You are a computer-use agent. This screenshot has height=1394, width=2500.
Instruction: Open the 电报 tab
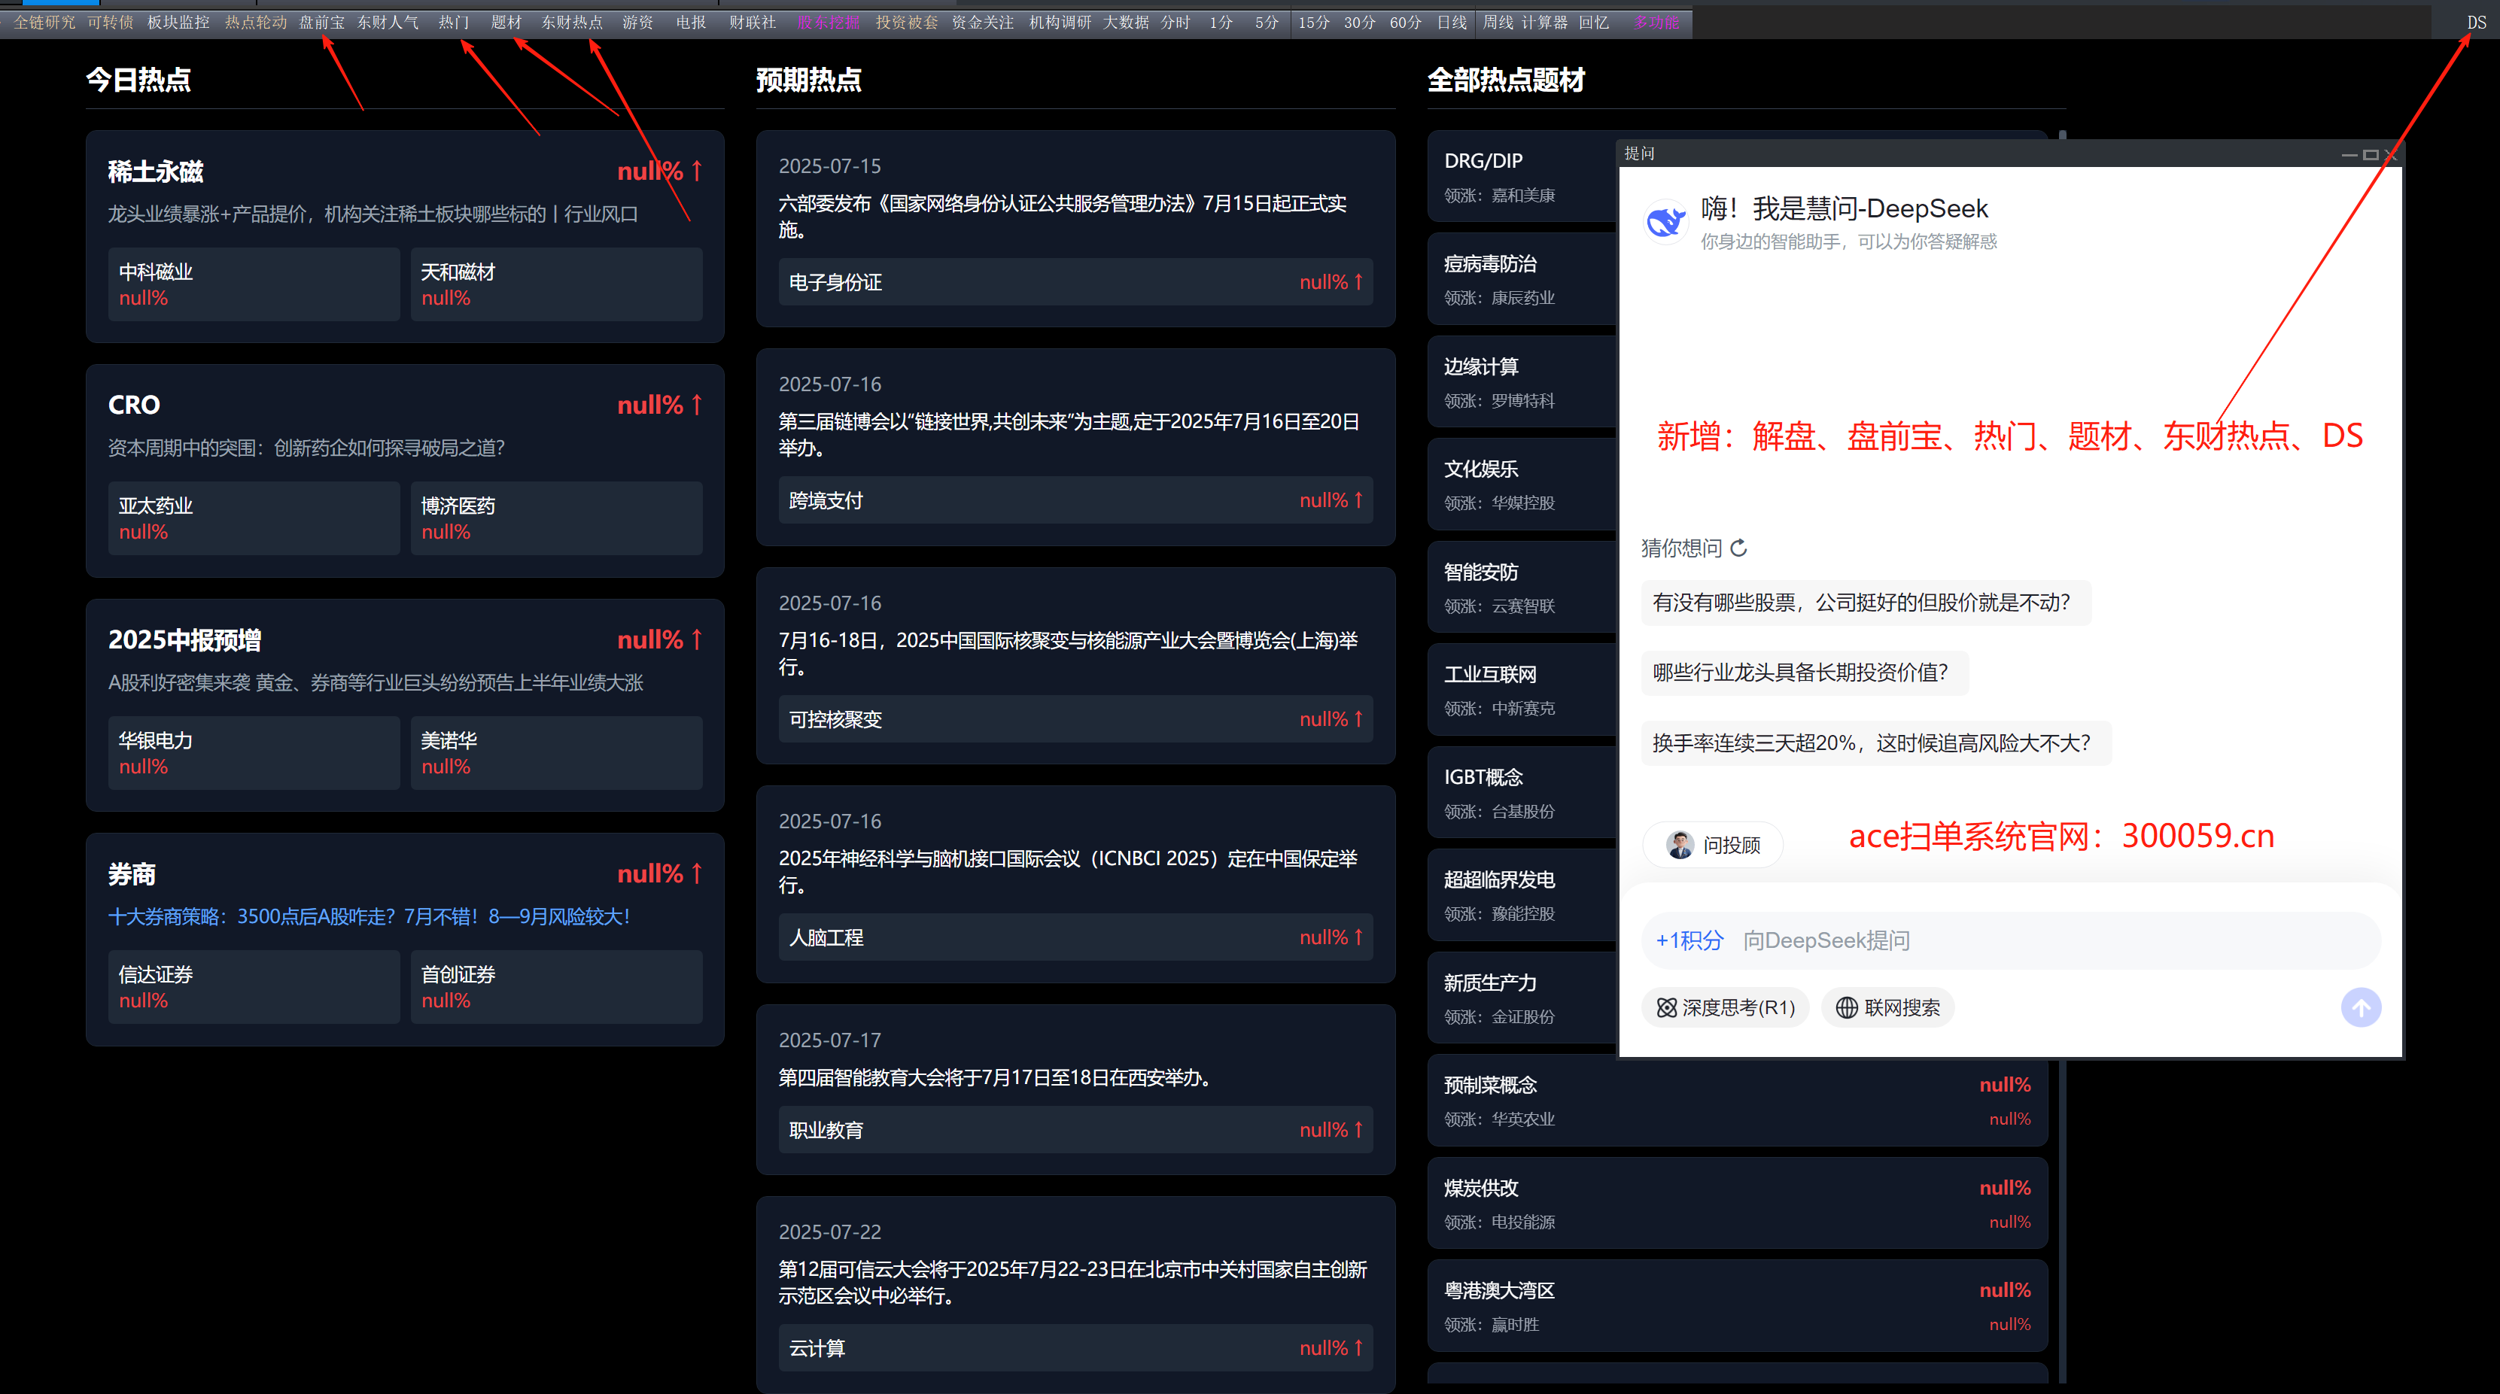coord(691,23)
